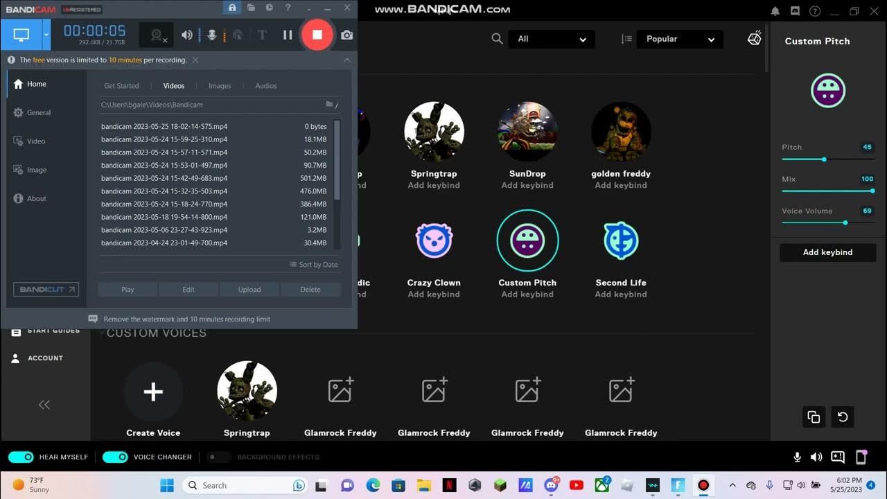The image size is (887, 499).
Task: Toggle Bandicam mouse cursor effect icon
Action: [237, 35]
